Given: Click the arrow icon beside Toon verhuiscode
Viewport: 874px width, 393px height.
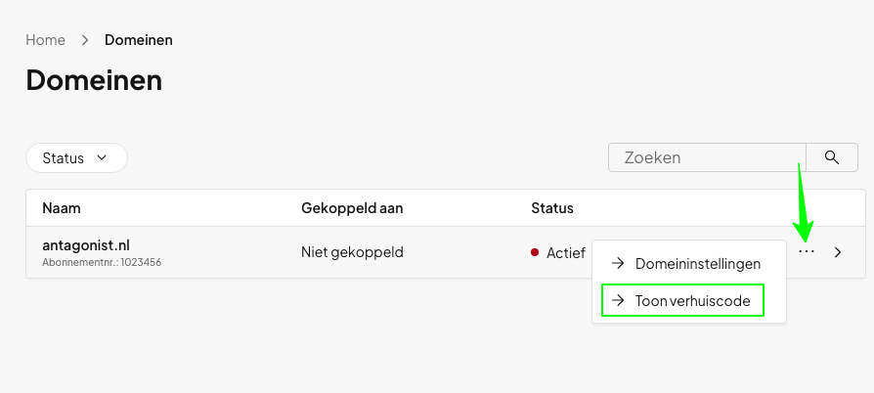Looking at the screenshot, I should (x=618, y=301).
